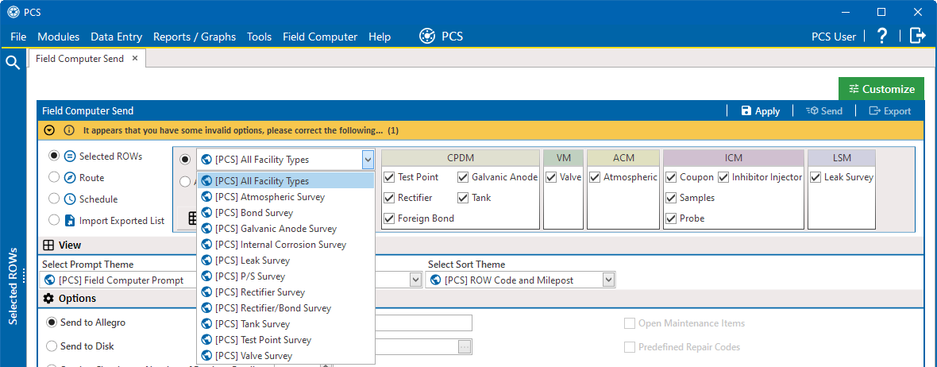
Task: Select Send to Allegro option
Action: (x=52, y=323)
